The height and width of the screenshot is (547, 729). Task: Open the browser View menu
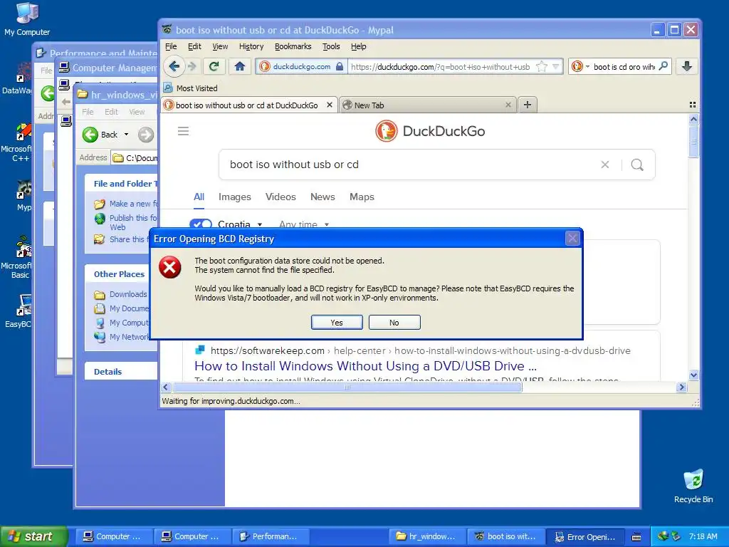tap(220, 46)
